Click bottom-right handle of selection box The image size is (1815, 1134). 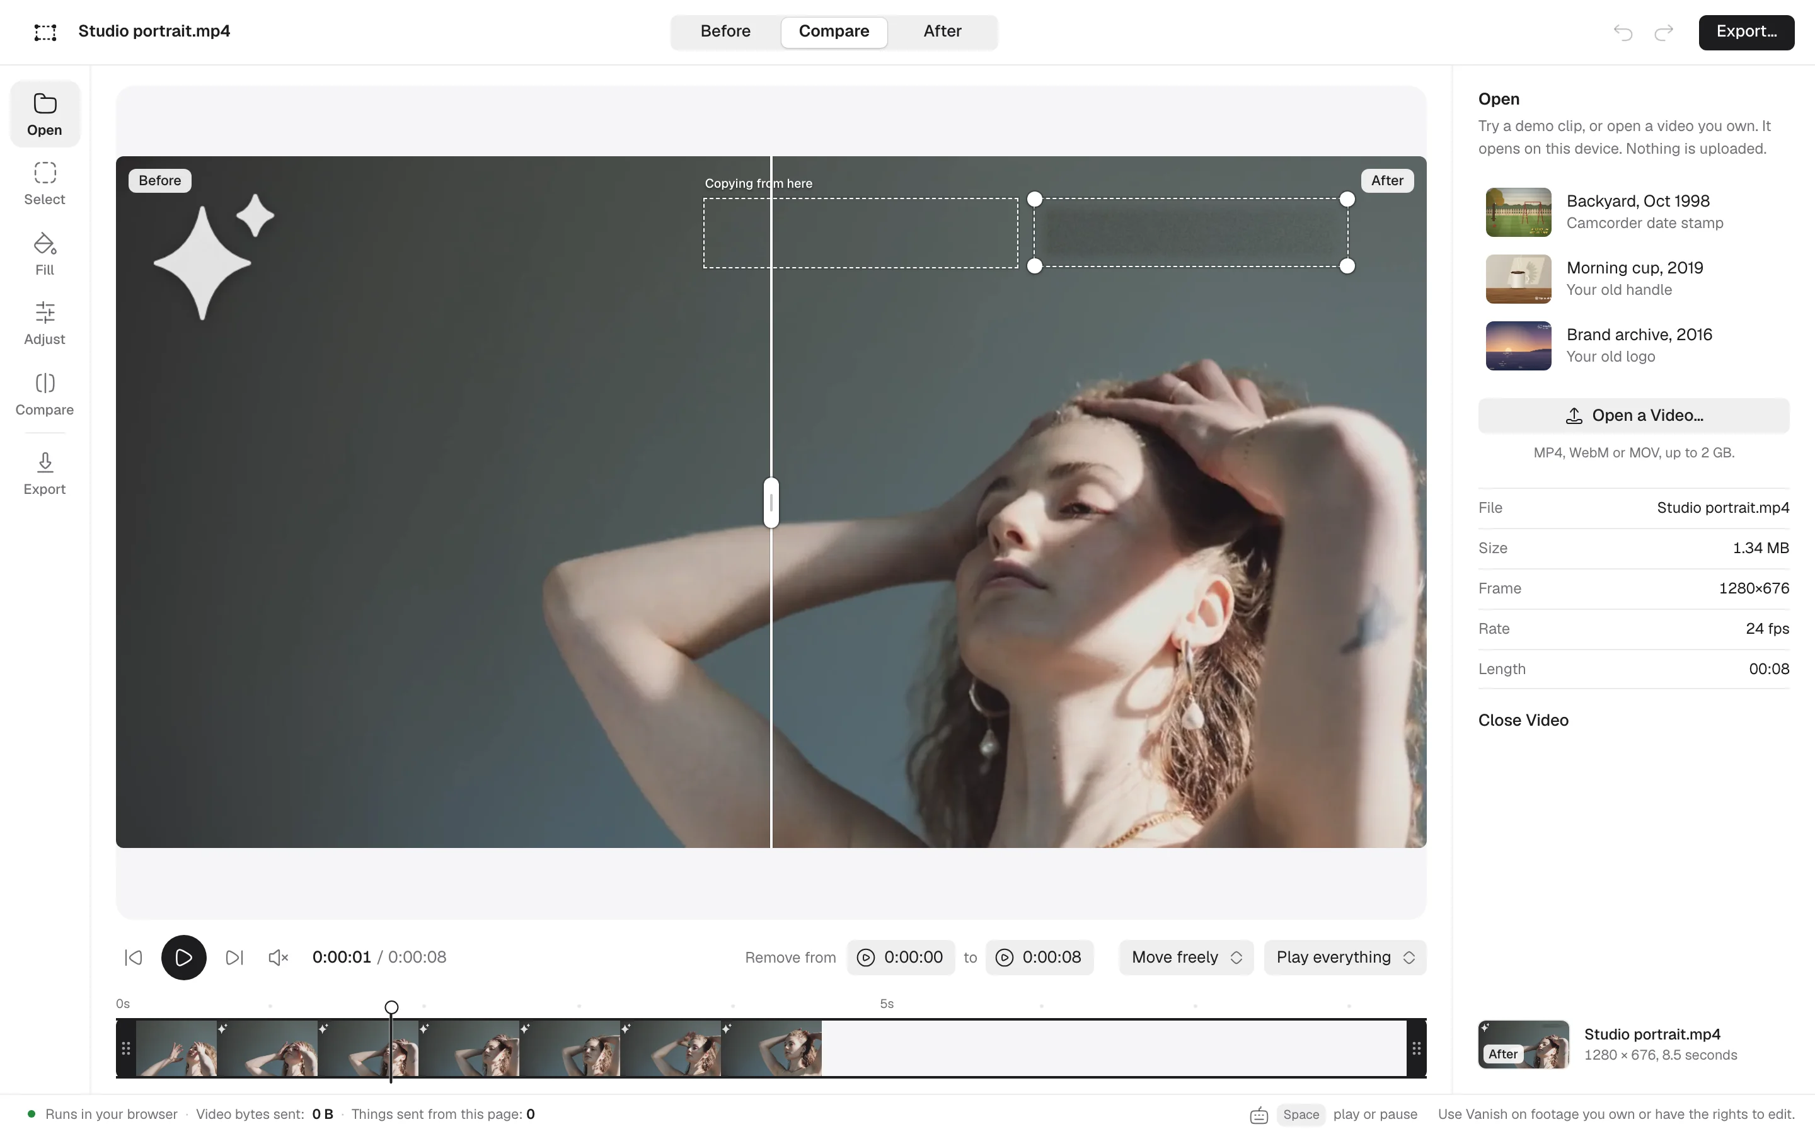pyautogui.click(x=1347, y=265)
